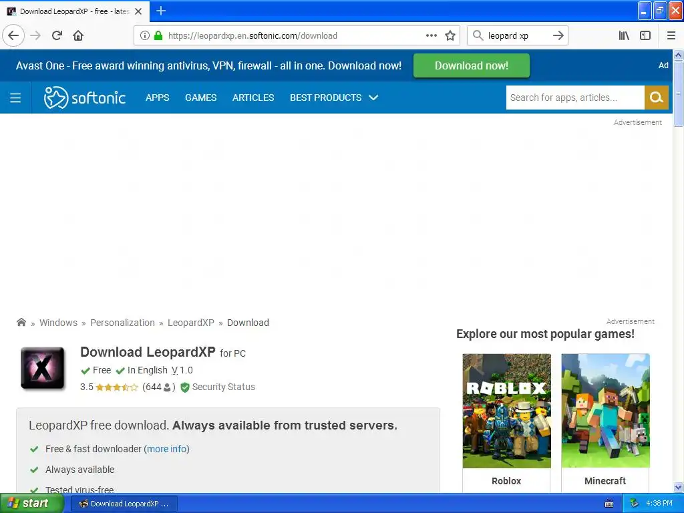The width and height of the screenshot is (684, 513).
Task: Click the Download LeopardXP heading
Action: pos(148,351)
